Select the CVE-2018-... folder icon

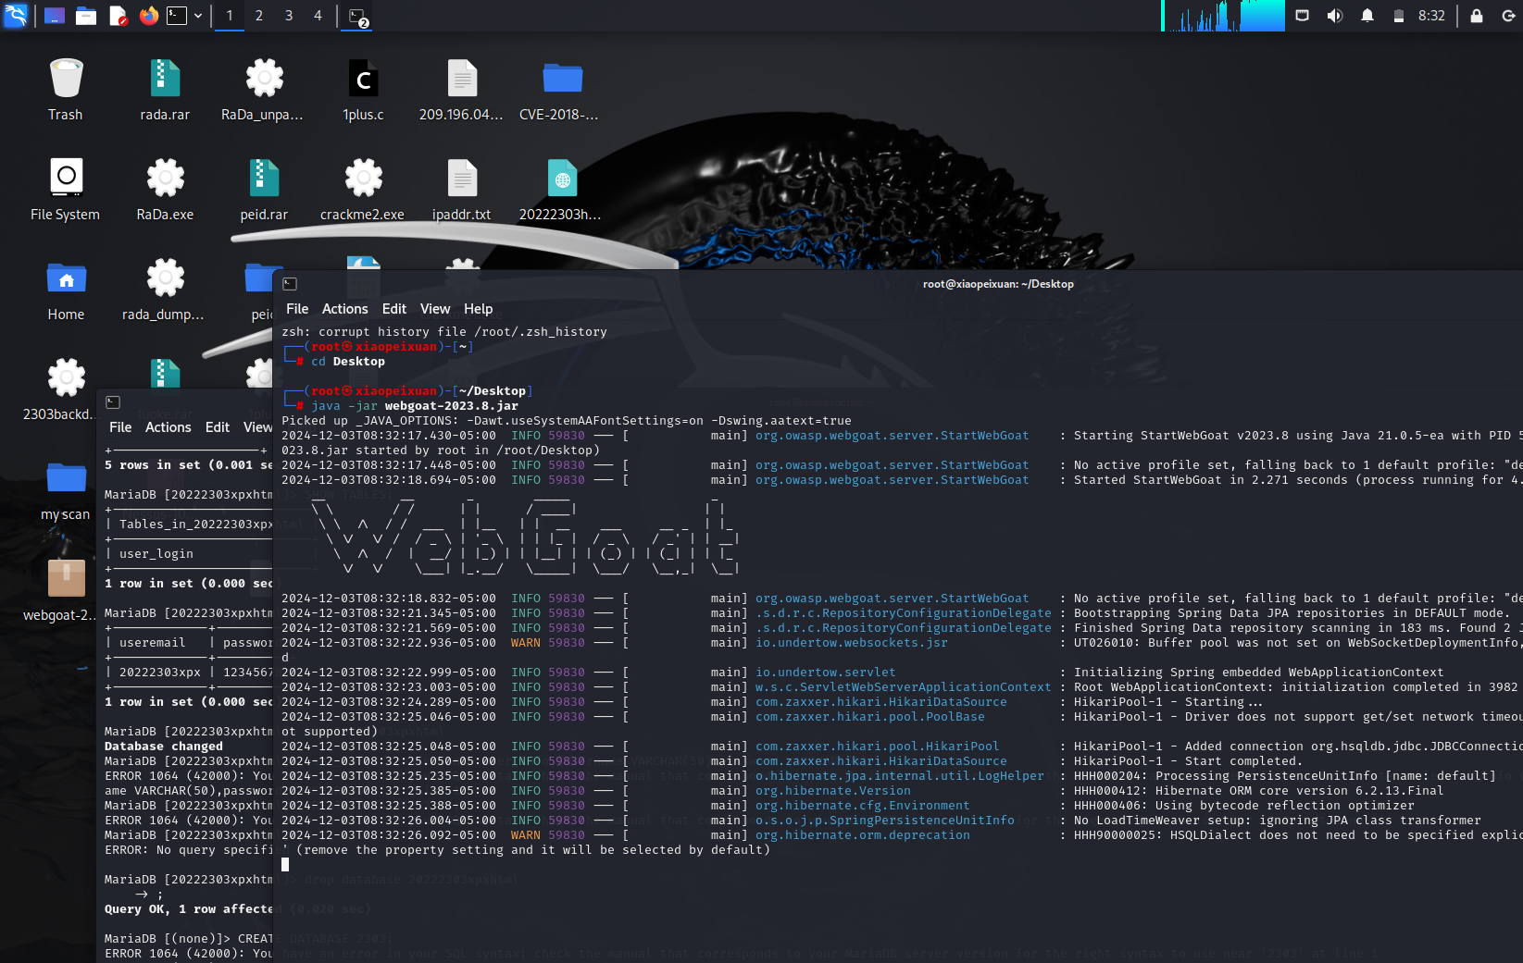(x=560, y=90)
